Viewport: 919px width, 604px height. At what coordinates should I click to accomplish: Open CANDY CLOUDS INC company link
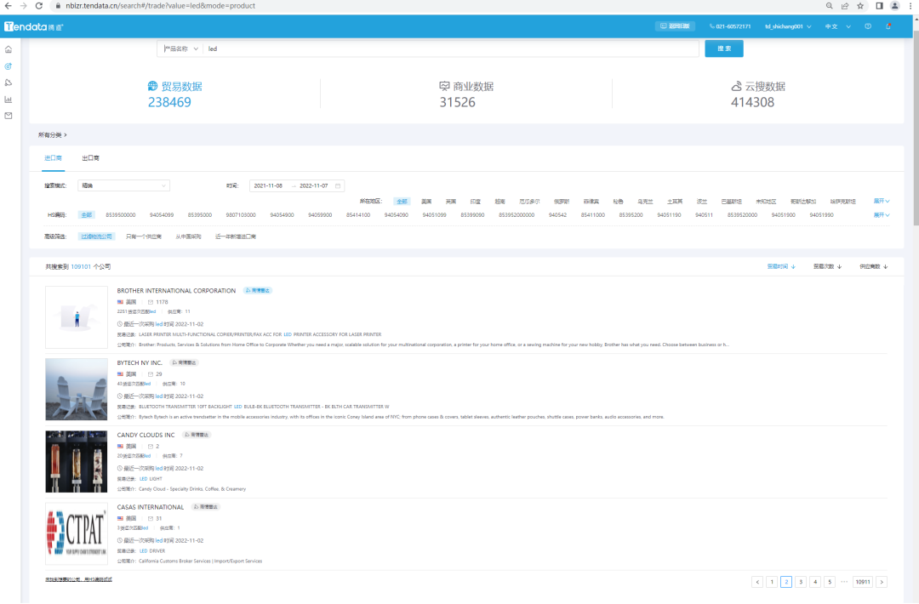[x=146, y=435]
